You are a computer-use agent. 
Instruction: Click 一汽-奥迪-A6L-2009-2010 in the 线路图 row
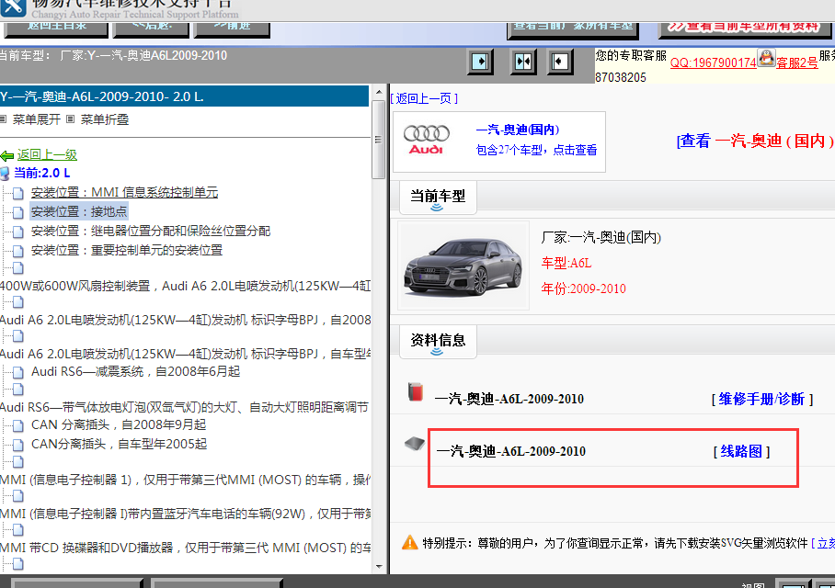pyautogui.click(x=510, y=451)
